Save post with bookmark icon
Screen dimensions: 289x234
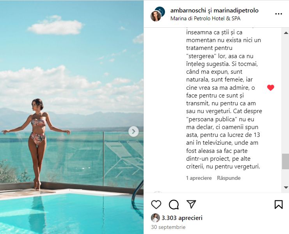(x=278, y=204)
